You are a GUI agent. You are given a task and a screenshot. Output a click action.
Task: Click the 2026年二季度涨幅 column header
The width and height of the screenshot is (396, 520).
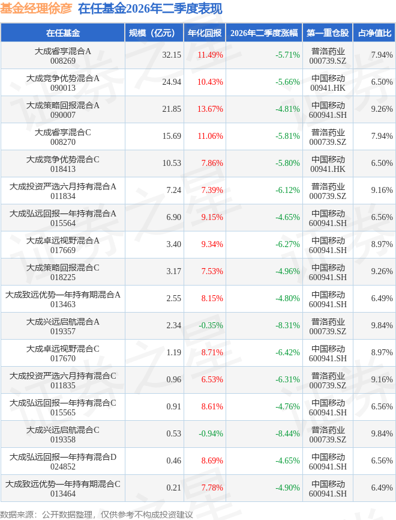coord(264,33)
